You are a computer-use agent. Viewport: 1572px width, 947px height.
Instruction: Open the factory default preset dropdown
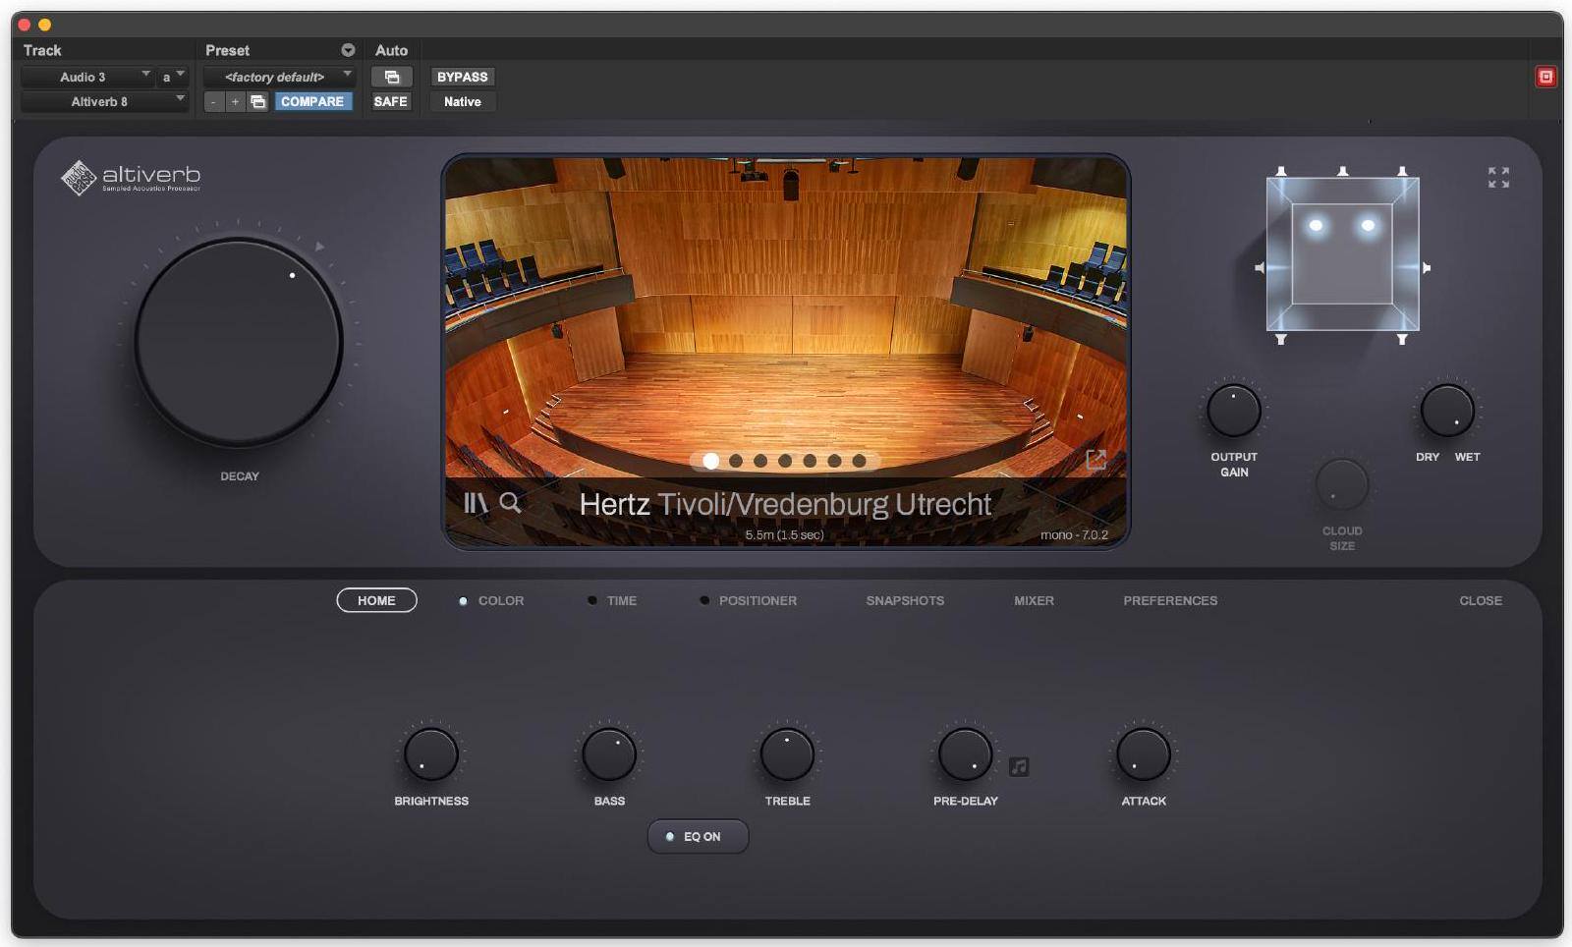coord(279,77)
